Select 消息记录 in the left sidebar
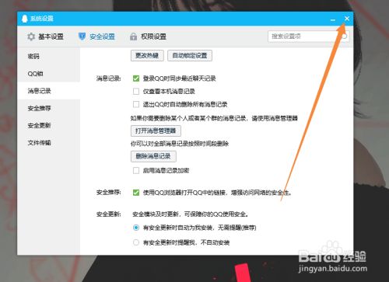The image size is (389, 282). click(x=49, y=91)
